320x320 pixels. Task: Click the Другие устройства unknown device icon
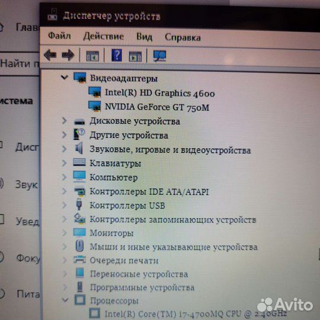79,135
